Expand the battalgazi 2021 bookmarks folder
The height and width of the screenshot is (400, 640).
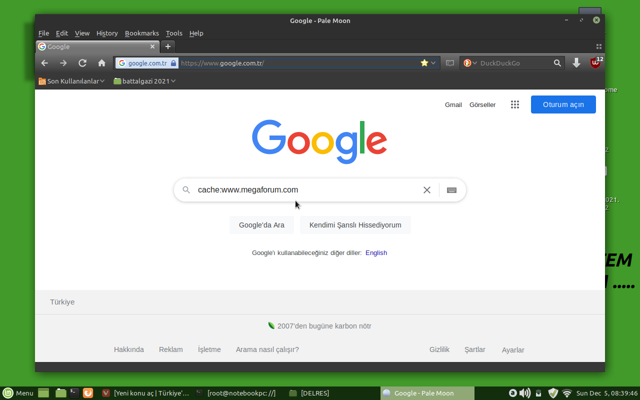[145, 81]
